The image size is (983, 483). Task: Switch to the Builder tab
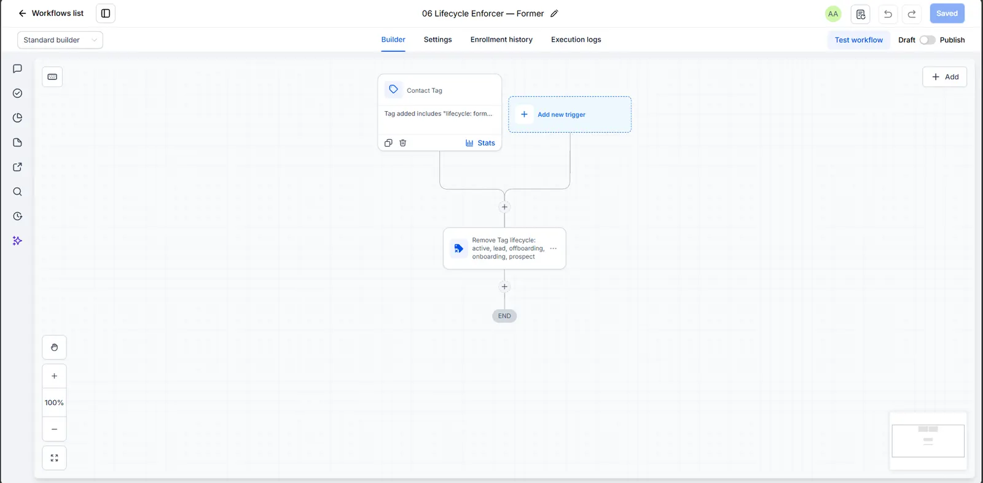(393, 40)
